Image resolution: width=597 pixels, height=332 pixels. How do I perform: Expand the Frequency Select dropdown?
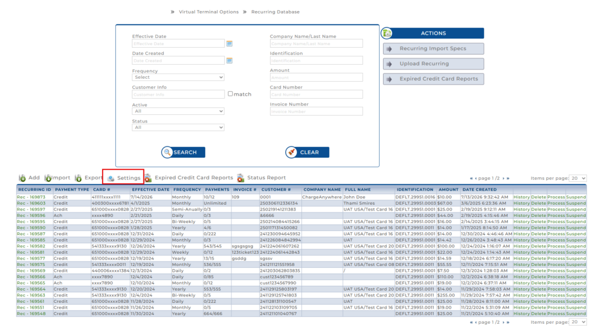(x=178, y=78)
